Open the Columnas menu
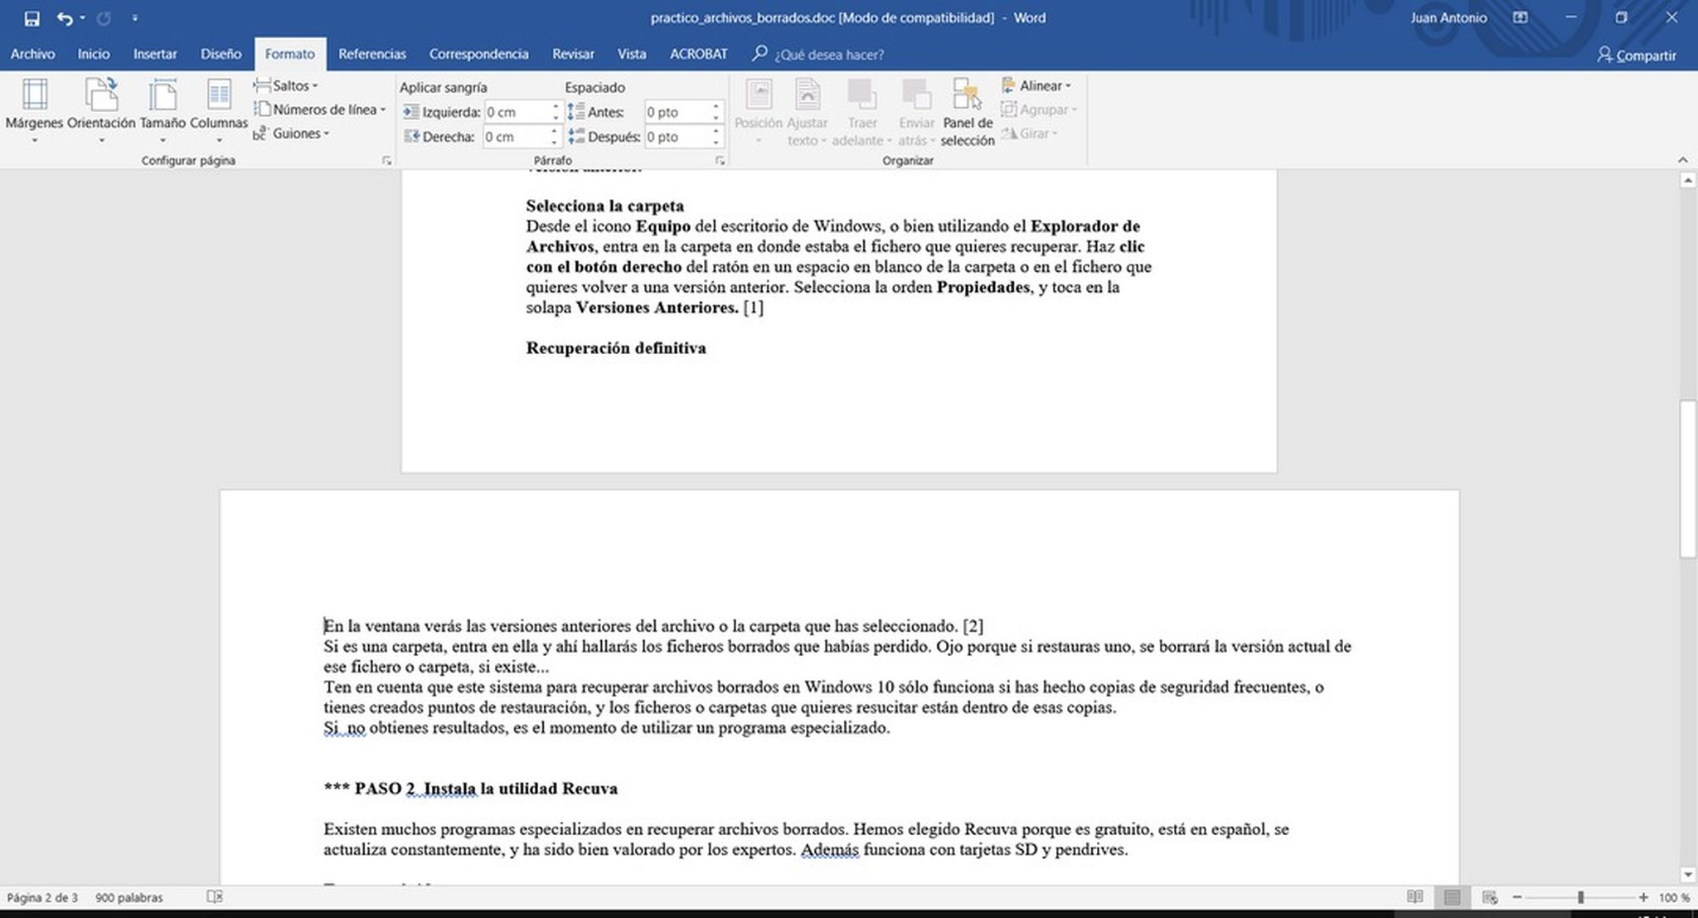 click(x=219, y=110)
